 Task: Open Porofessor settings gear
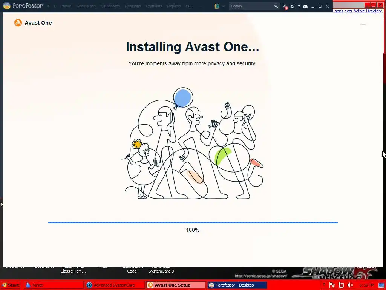292,6
